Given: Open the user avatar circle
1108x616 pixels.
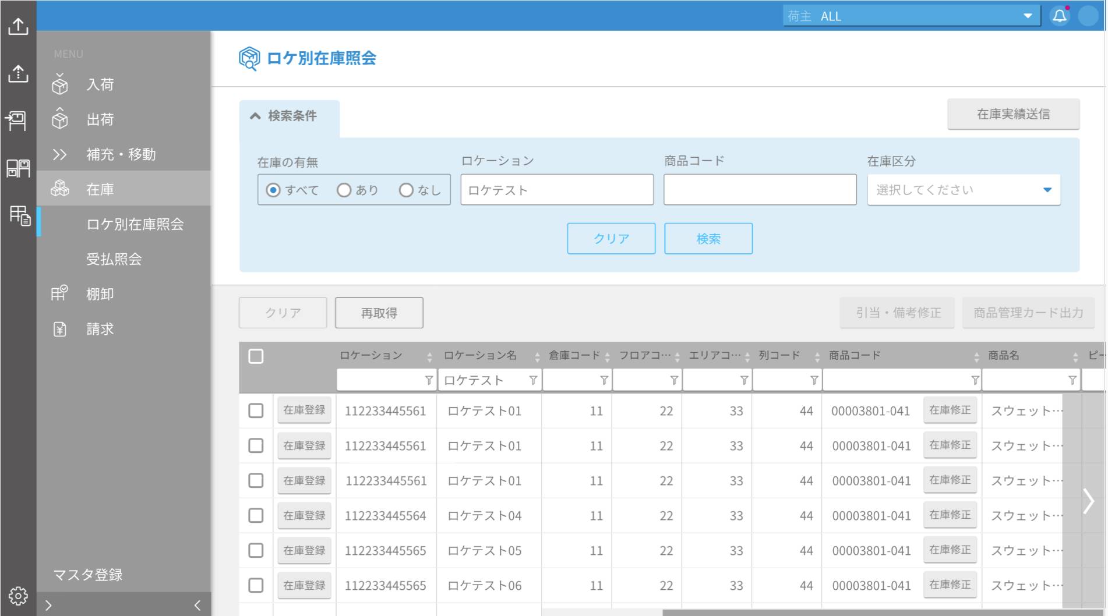Looking at the screenshot, I should 1088,16.
